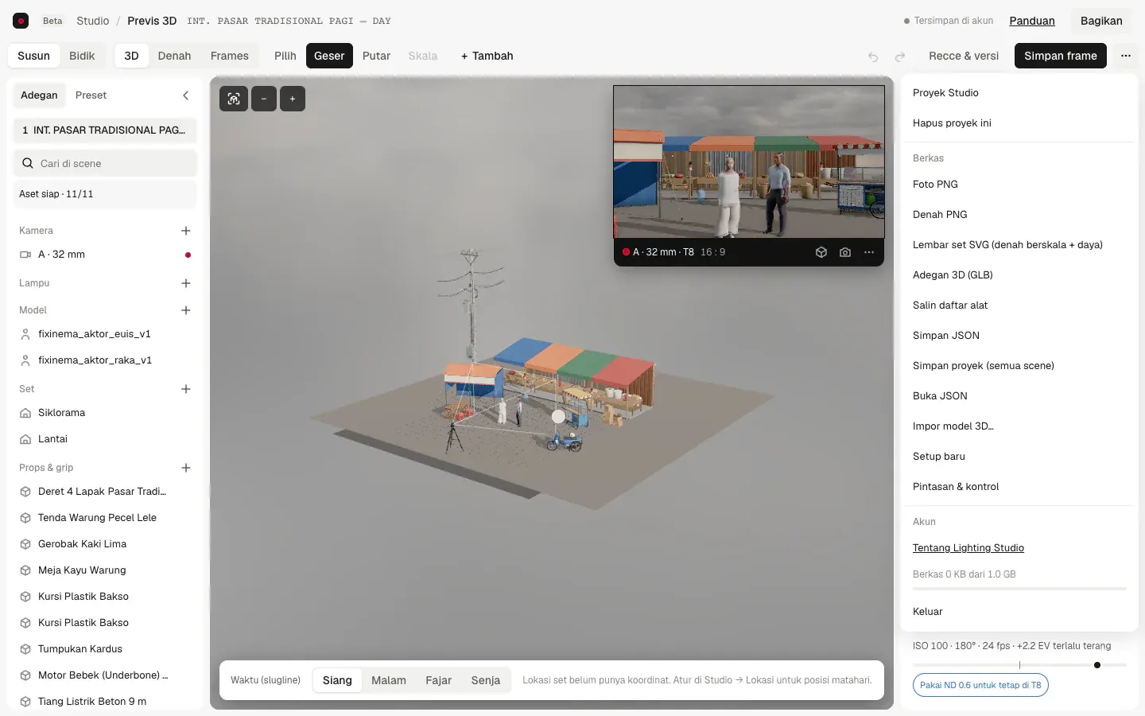Zoom in with the plus viewport button
The image size is (1145, 716).
click(293, 99)
